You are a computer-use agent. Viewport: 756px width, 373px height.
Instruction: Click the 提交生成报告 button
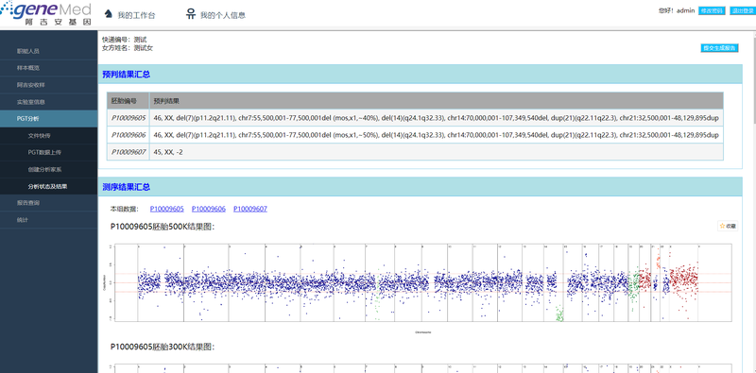point(719,48)
